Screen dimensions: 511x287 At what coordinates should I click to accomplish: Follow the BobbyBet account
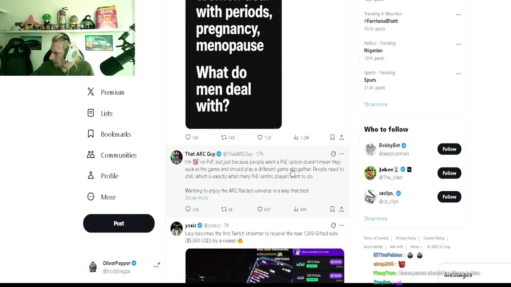(x=449, y=149)
